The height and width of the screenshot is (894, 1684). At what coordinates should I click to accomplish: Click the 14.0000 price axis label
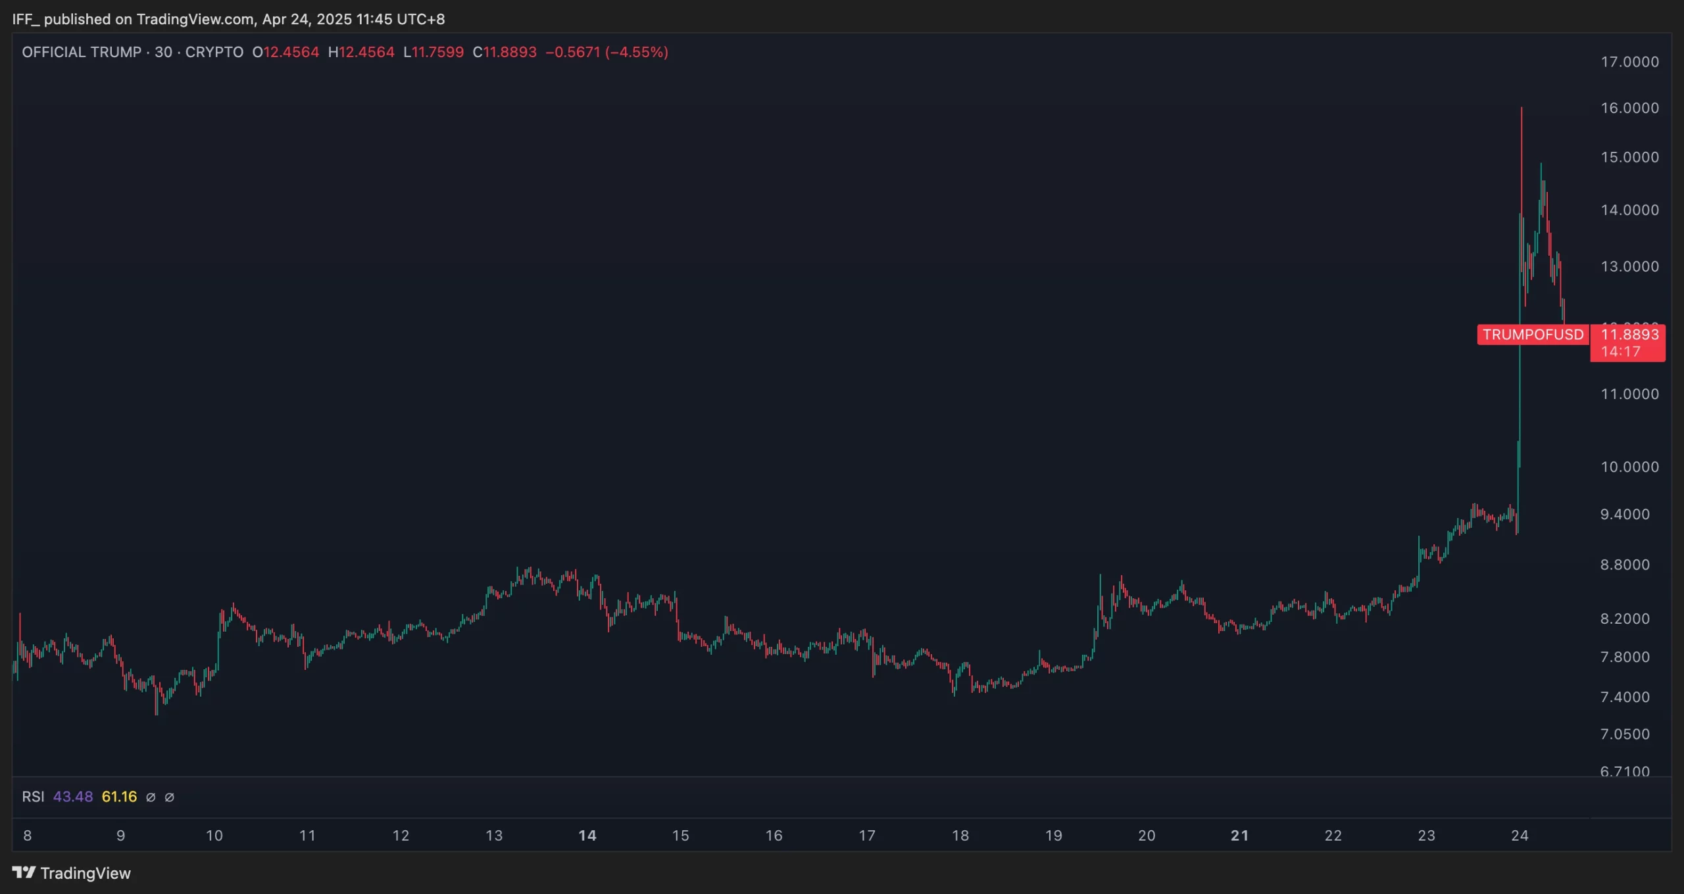click(x=1629, y=210)
